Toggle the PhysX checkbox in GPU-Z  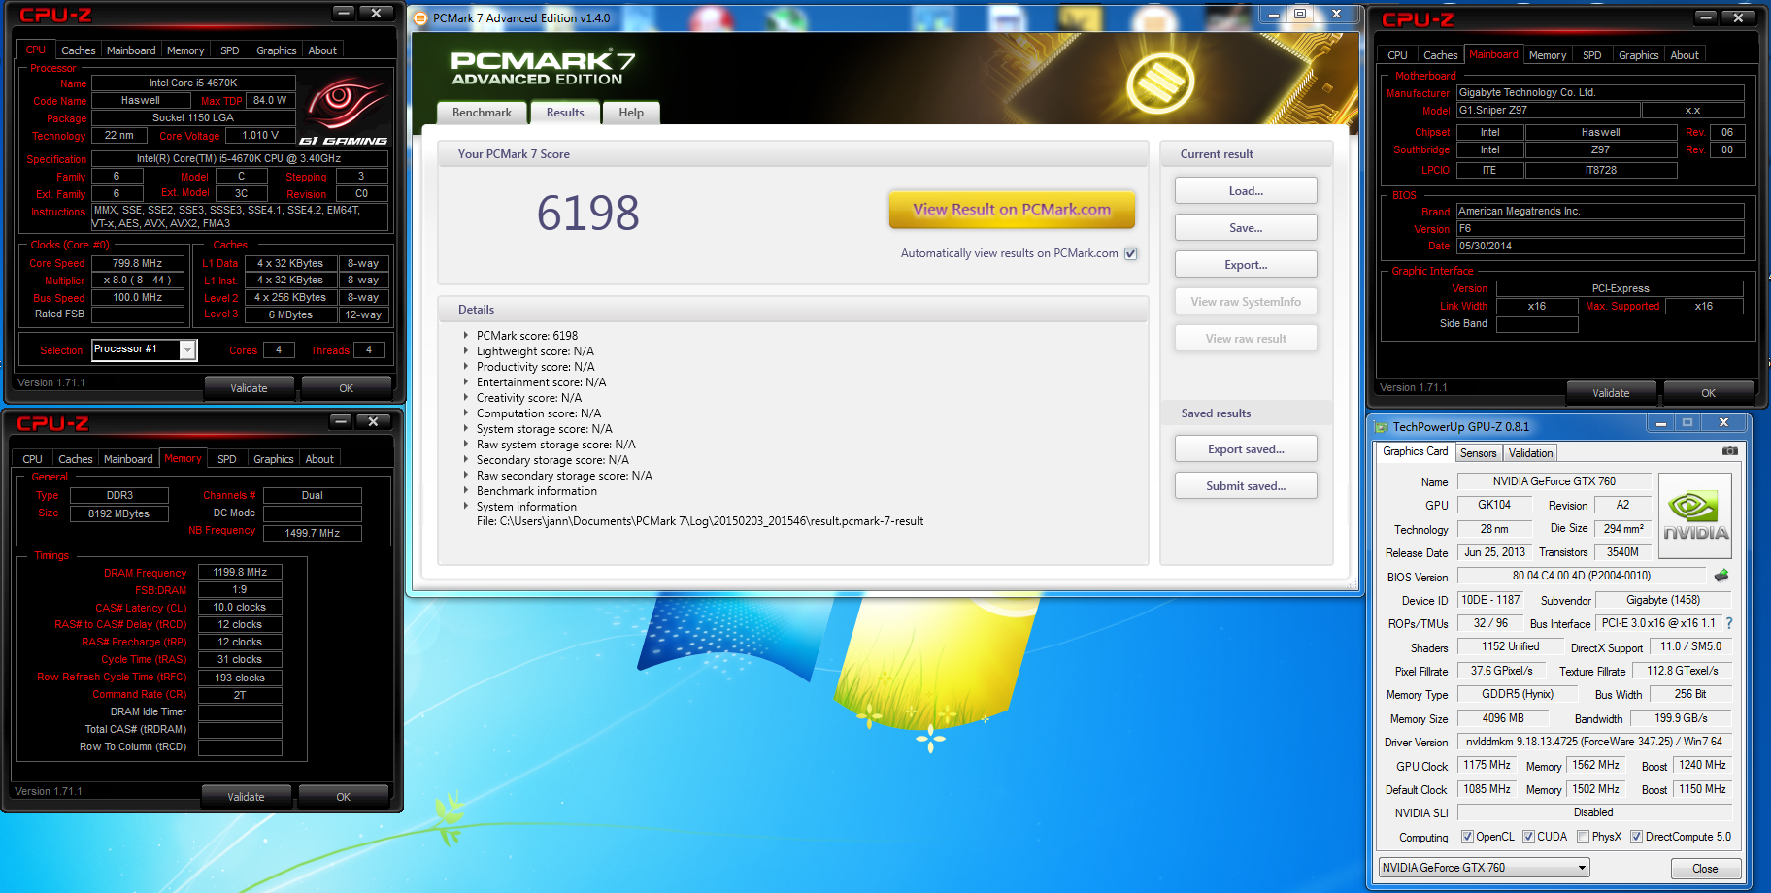1583,837
